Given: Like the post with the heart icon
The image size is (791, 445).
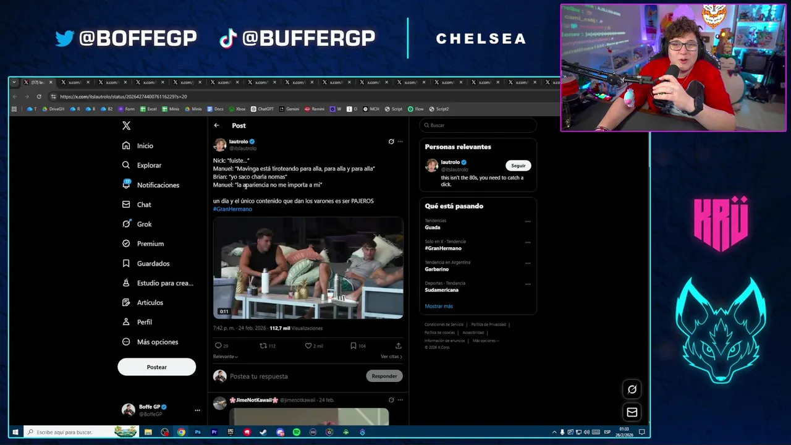Looking at the screenshot, I should pyautogui.click(x=308, y=345).
